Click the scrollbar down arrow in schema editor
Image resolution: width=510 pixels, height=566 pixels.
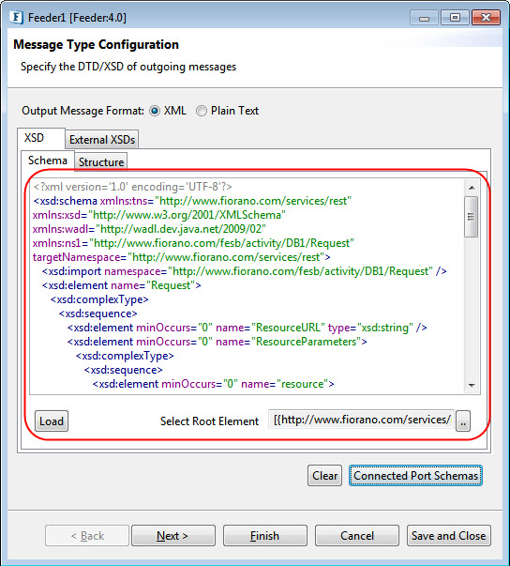pos(472,386)
